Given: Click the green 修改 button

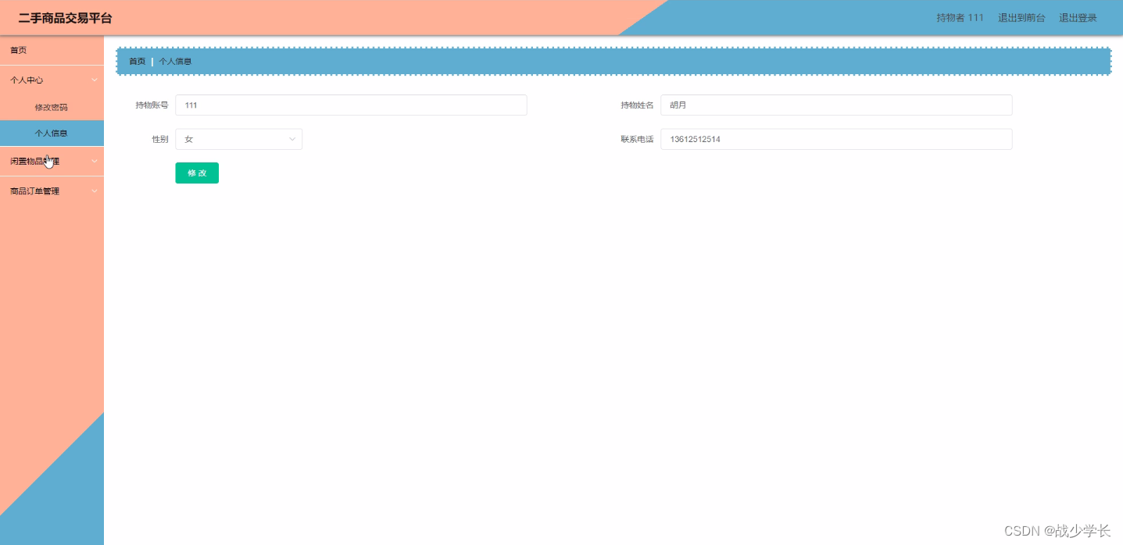Looking at the screenshot, I should coord(197,173).
